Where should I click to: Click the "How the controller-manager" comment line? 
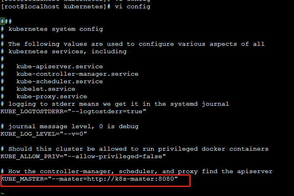point(140,171)
